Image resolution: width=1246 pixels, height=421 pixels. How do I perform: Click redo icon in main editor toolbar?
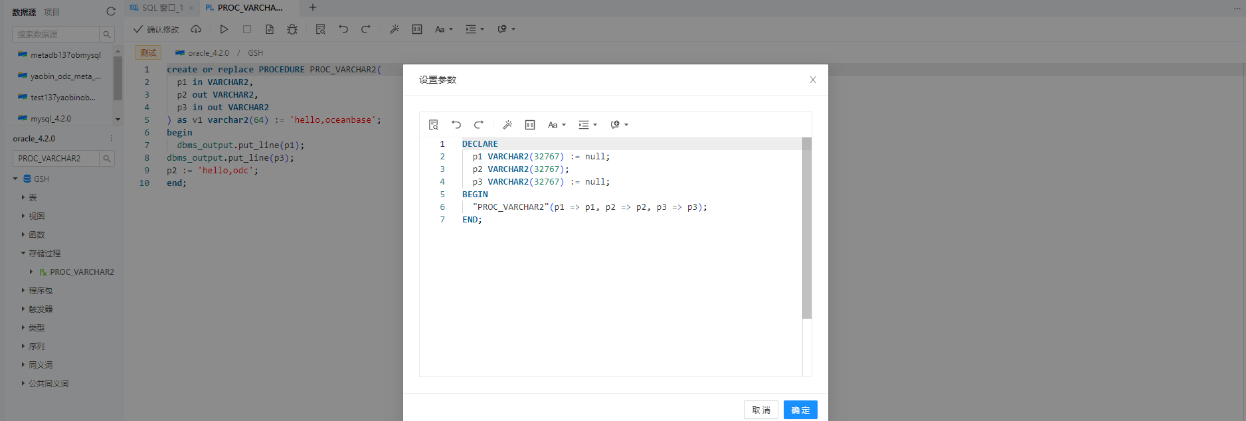click(366, 29)
